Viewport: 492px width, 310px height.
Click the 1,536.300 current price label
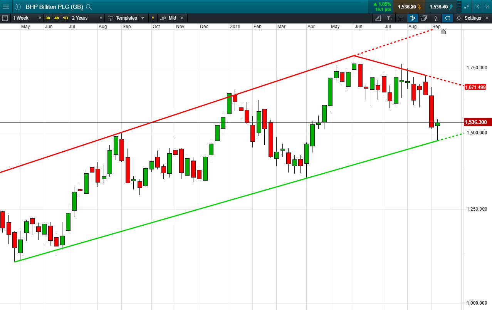tap(477, 122)
